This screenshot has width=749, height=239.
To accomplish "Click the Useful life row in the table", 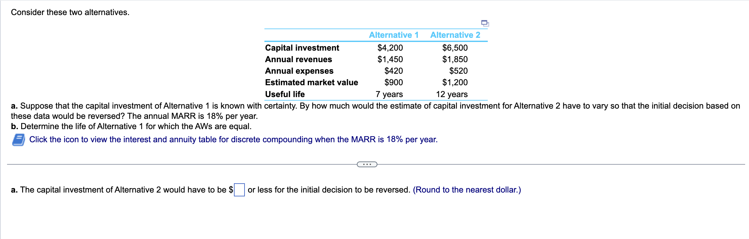I will (x=285, y=94).
